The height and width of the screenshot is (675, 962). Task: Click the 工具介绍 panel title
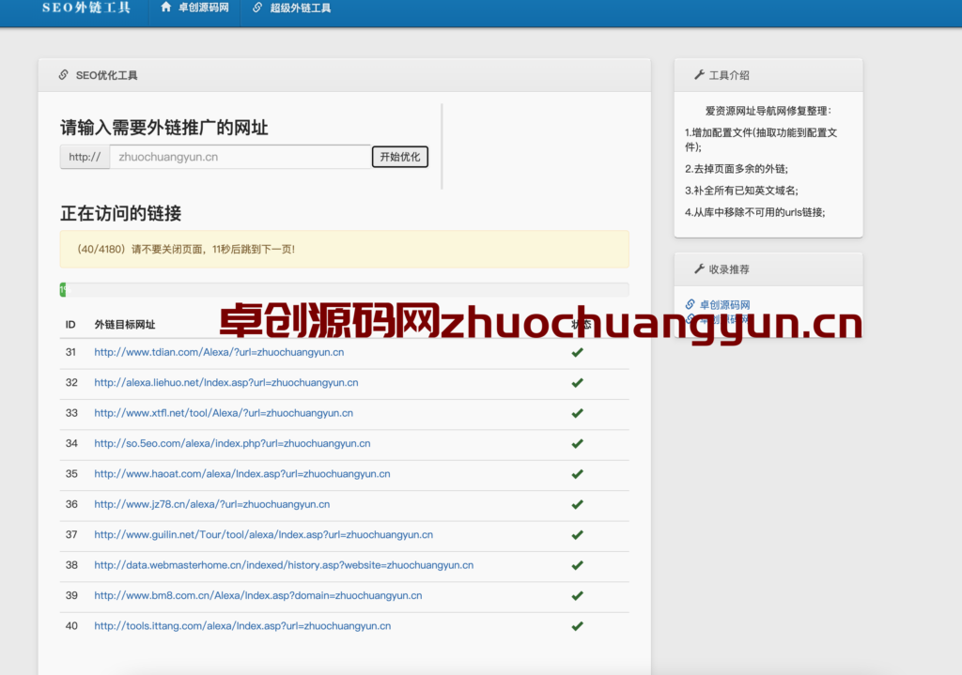pyautogui.click(x=729, y=75)
